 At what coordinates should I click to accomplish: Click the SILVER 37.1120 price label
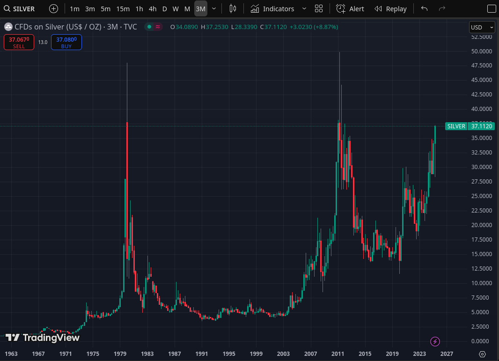tap(470, 126)
